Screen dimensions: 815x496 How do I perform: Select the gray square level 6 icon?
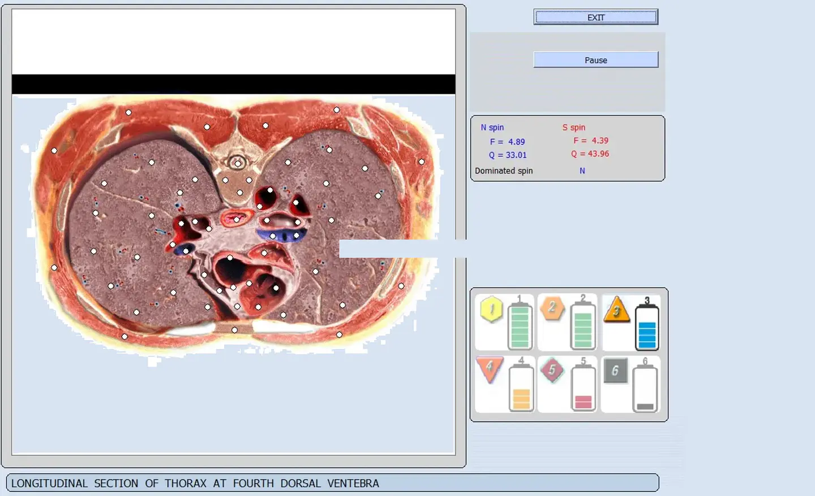pos(615,371)
